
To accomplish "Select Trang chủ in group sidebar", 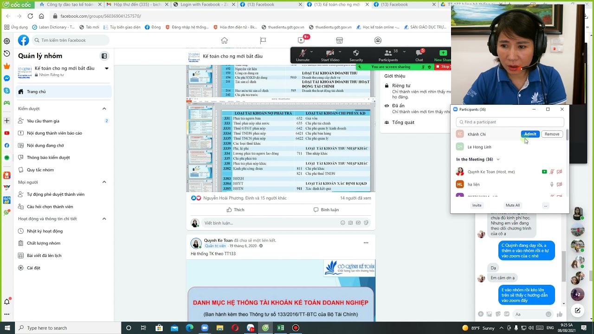I will coord(64,92).
